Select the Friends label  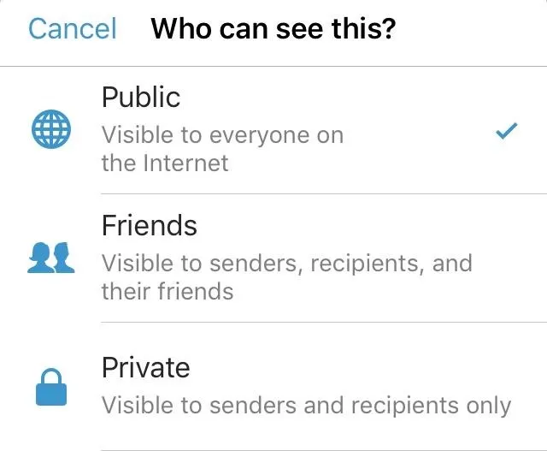150,226
